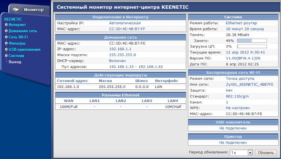Image resolution: width=281 pixels, height=159 pixels.
Task: Click the 802.11b/g/n standard link
Action: coord(237,96)
